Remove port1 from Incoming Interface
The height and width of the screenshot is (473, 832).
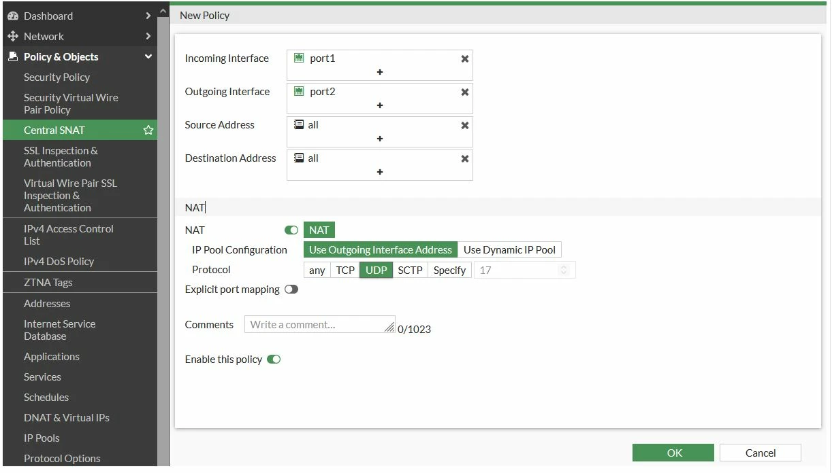click(x=465, y=58)
